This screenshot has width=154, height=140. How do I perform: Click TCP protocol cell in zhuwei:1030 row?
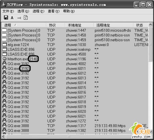[51, 45]
